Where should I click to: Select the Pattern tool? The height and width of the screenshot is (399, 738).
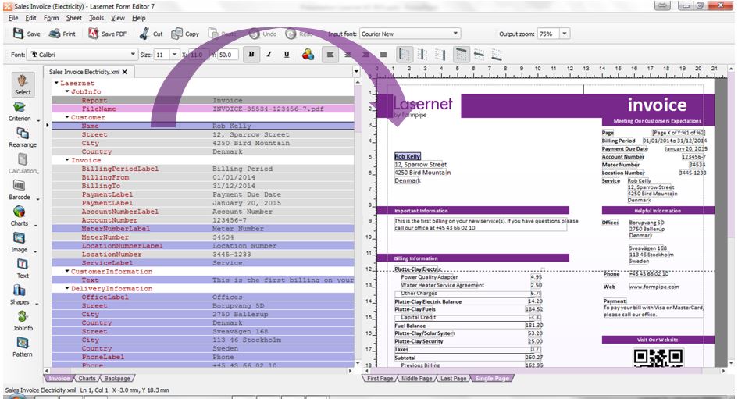(22, 347)
